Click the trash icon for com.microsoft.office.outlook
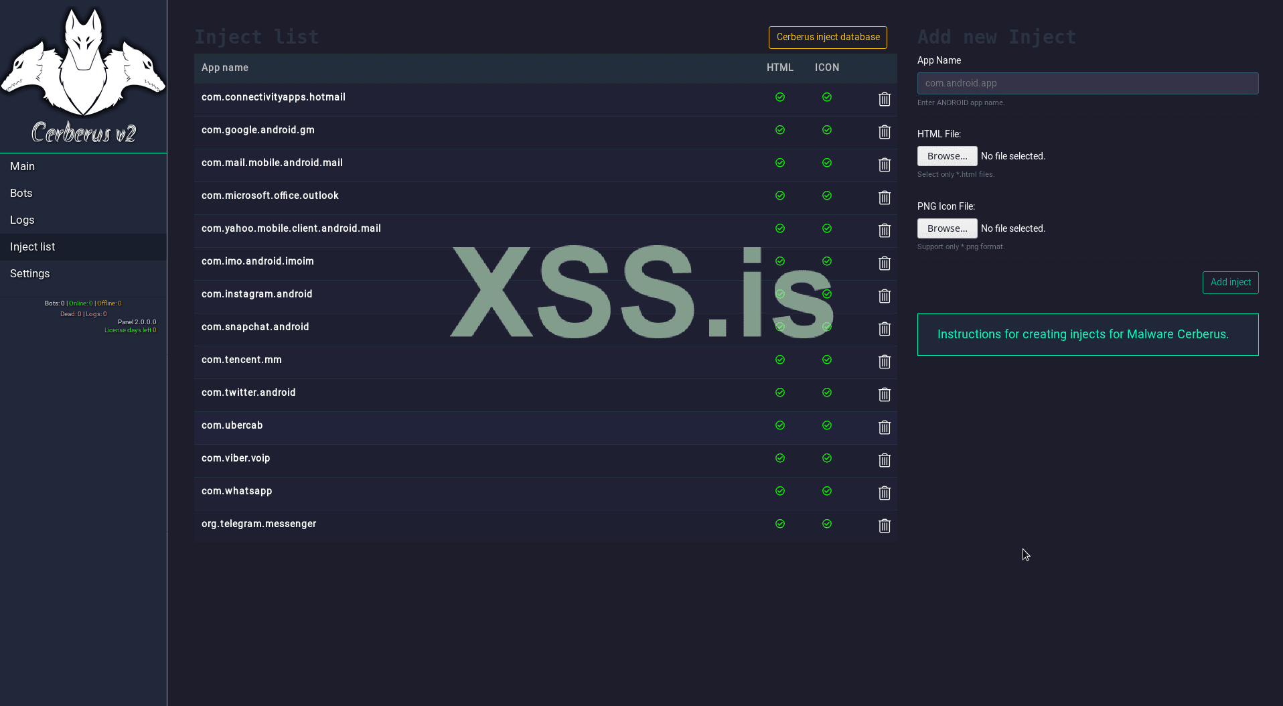This screenshot has height=706, width=1283. click(884, 198)
